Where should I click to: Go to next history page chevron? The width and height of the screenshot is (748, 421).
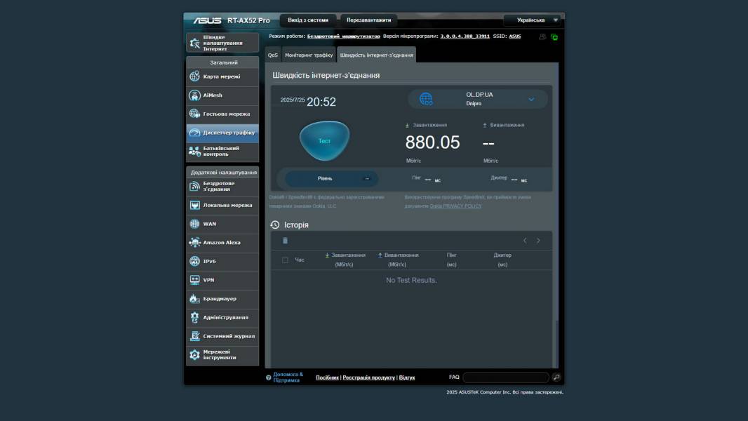[538, 241]
